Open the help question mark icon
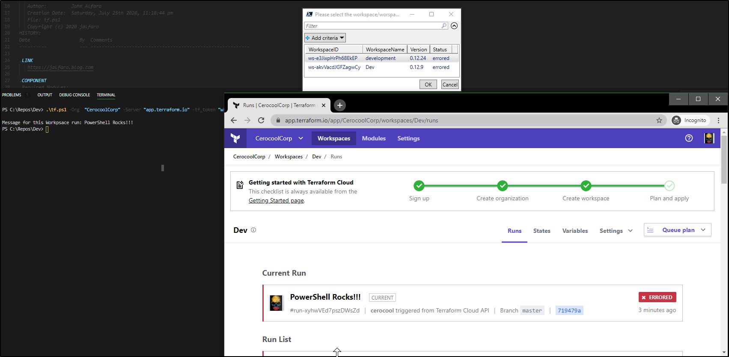This screenshot has width=729, height=357. (x=689, y=138)
